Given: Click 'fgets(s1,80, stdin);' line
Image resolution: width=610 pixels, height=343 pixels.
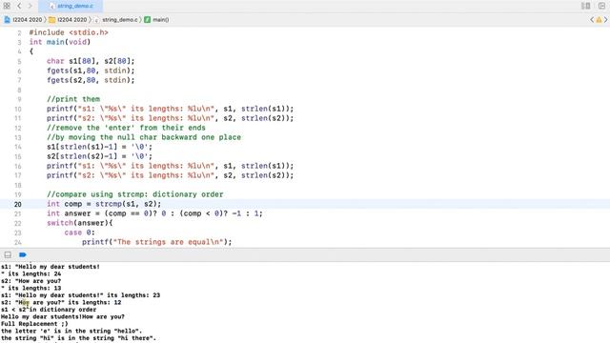Looking at the screenshot, I should pyautogui.click(x=91, y=71).
